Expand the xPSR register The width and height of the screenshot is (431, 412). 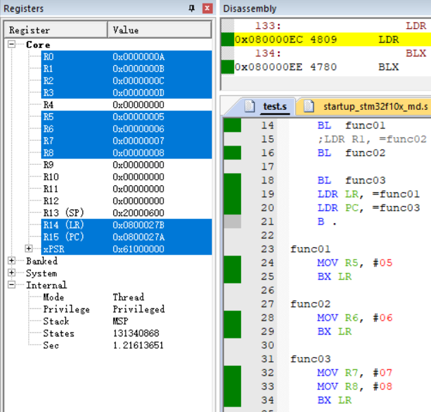click(x=29, y=249)
